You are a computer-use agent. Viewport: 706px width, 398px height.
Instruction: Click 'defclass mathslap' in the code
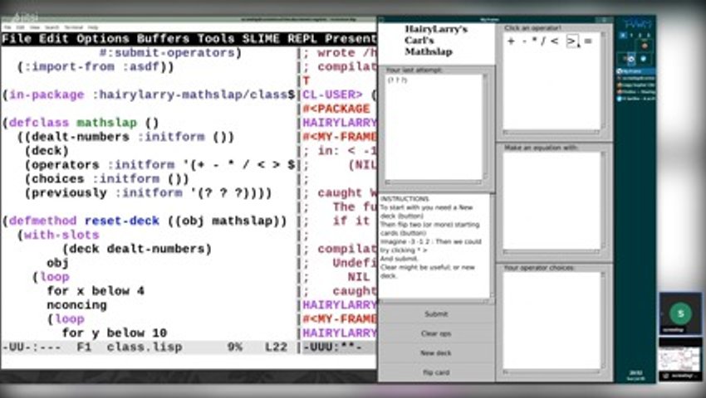73,123
